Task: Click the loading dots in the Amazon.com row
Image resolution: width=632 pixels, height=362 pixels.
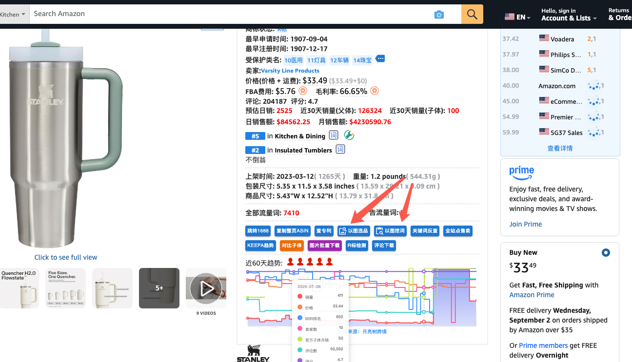Action: tap(594, 86)
